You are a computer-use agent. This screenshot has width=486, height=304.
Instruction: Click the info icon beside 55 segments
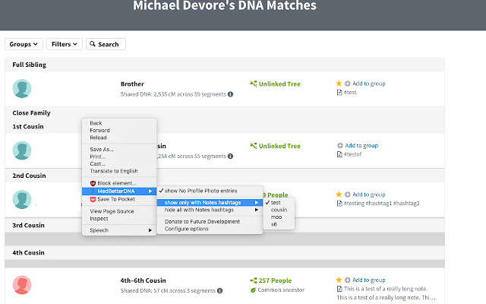tap(230, 157)
